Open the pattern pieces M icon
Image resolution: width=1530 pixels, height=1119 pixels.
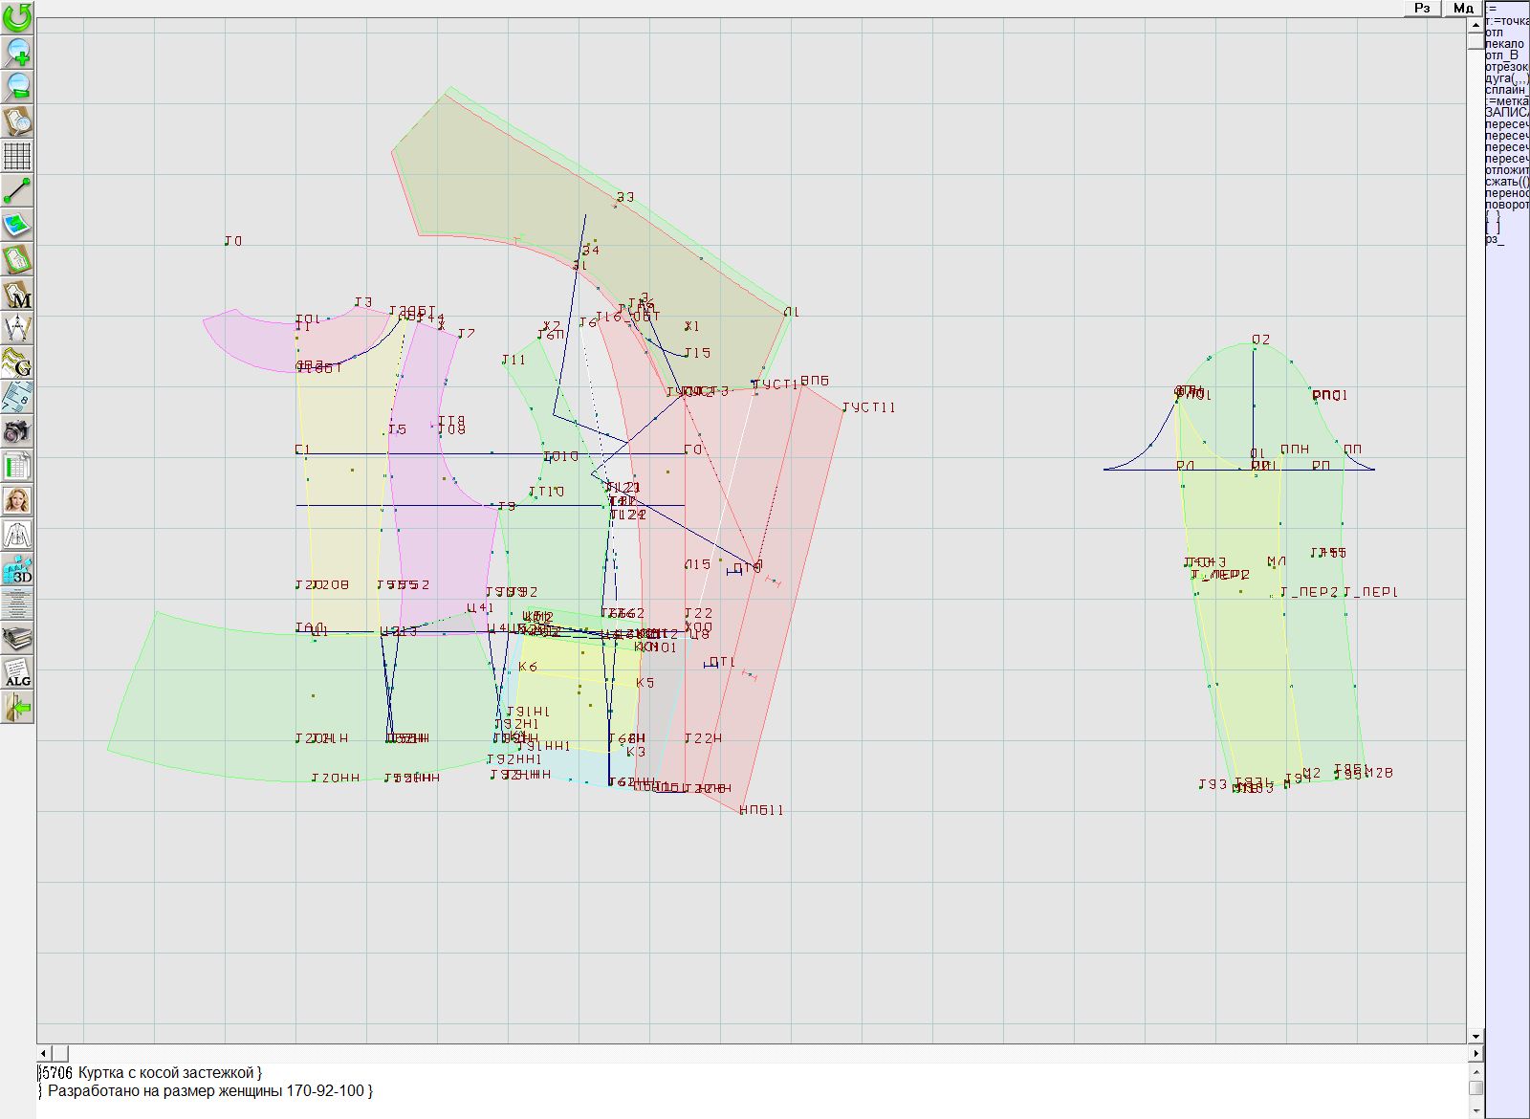(x=17, y=295)
